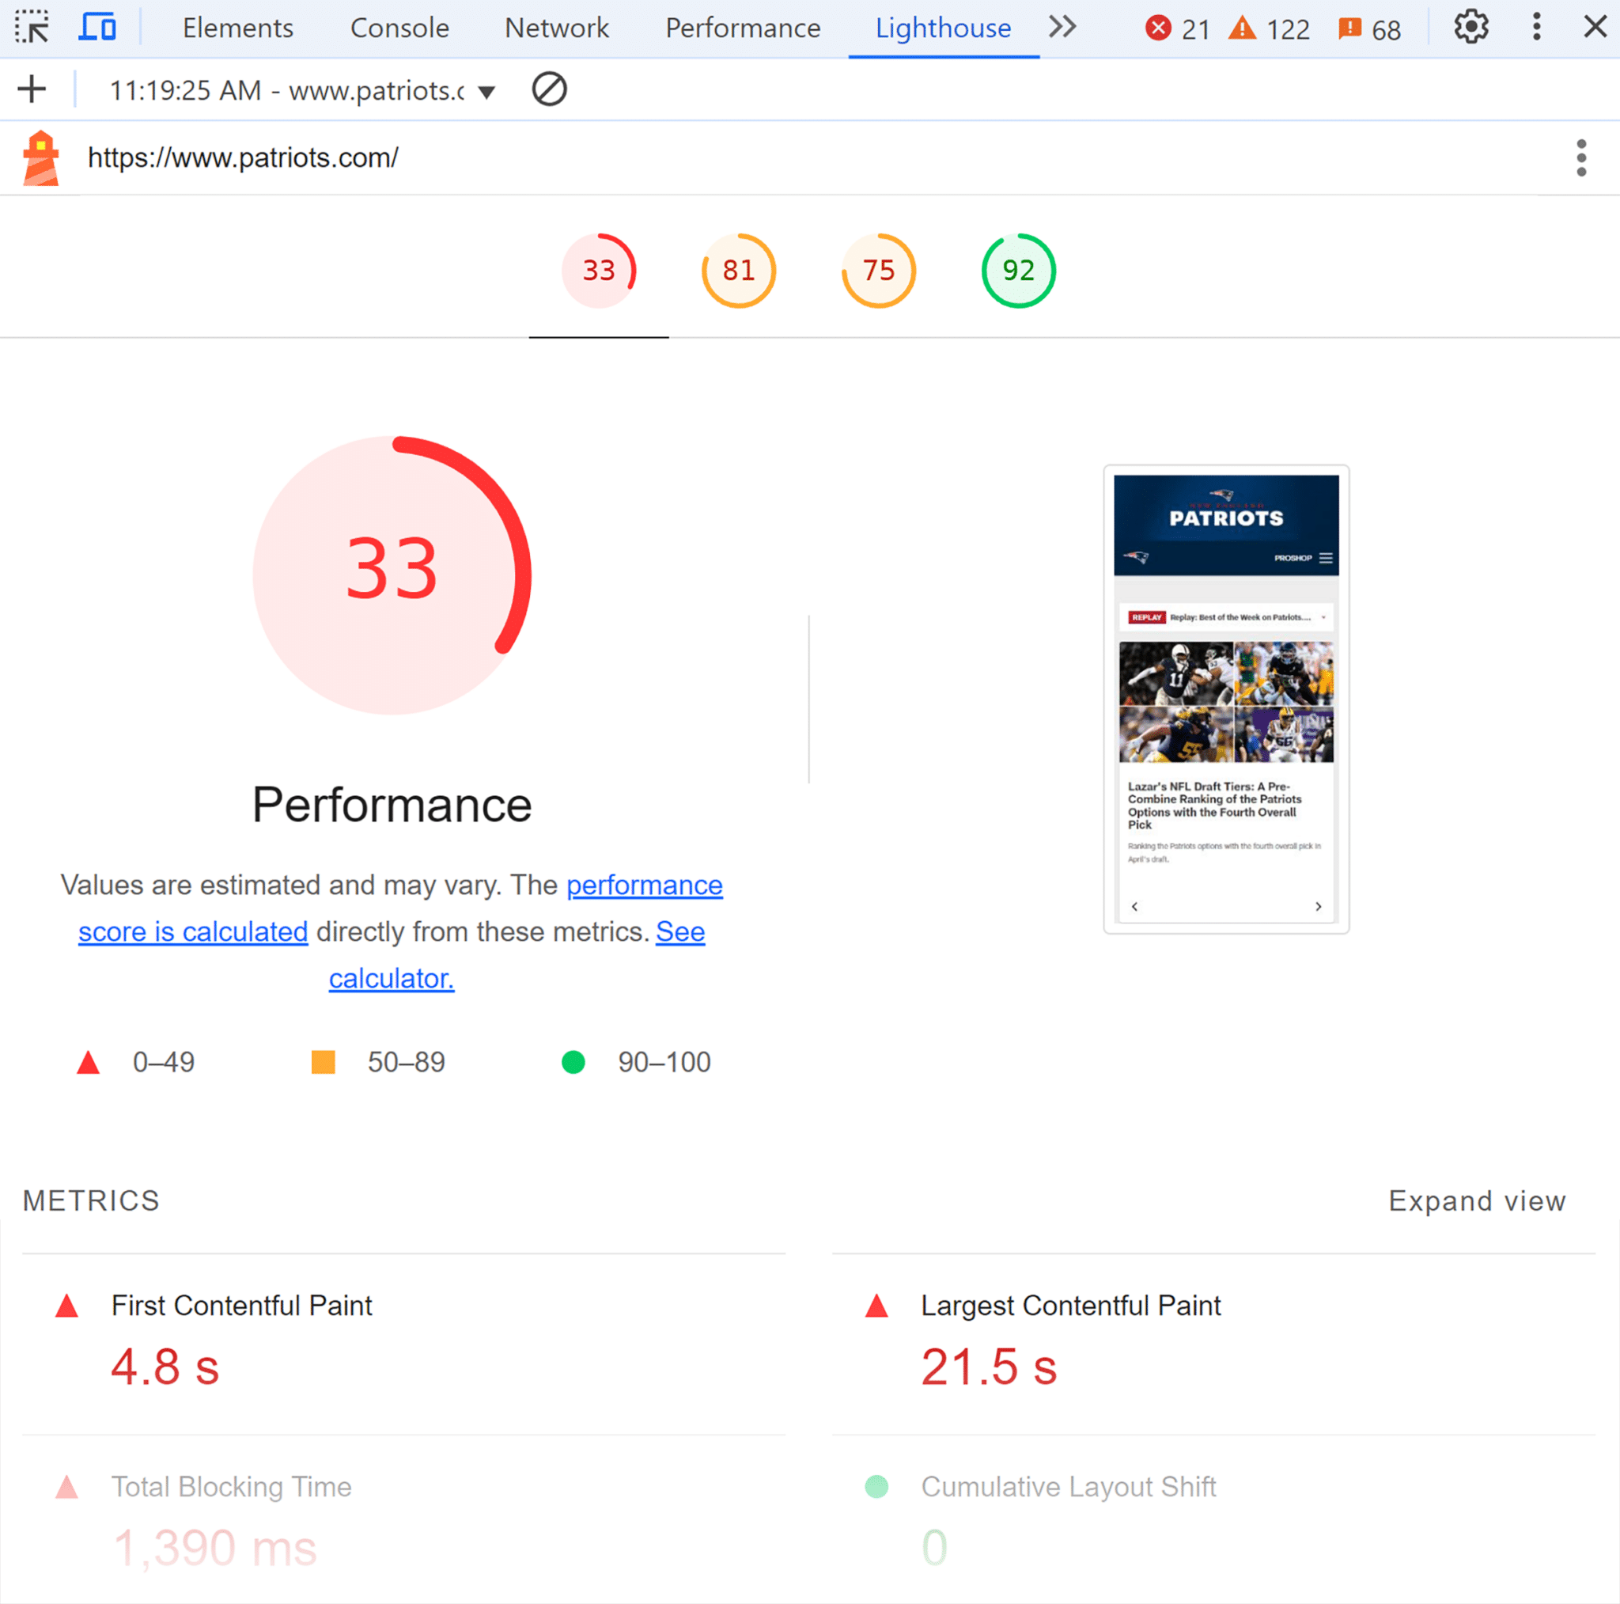Screen dimensions: 1620x1604
Task: Click Expand view in Metrics
Action: point(1477,1200)
